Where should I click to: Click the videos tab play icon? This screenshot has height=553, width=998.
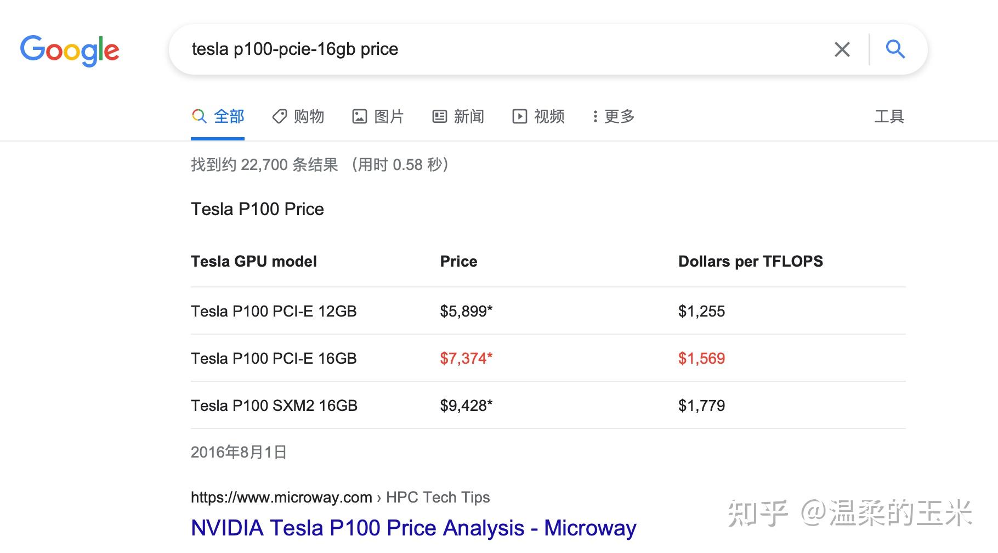click(519, 116)
